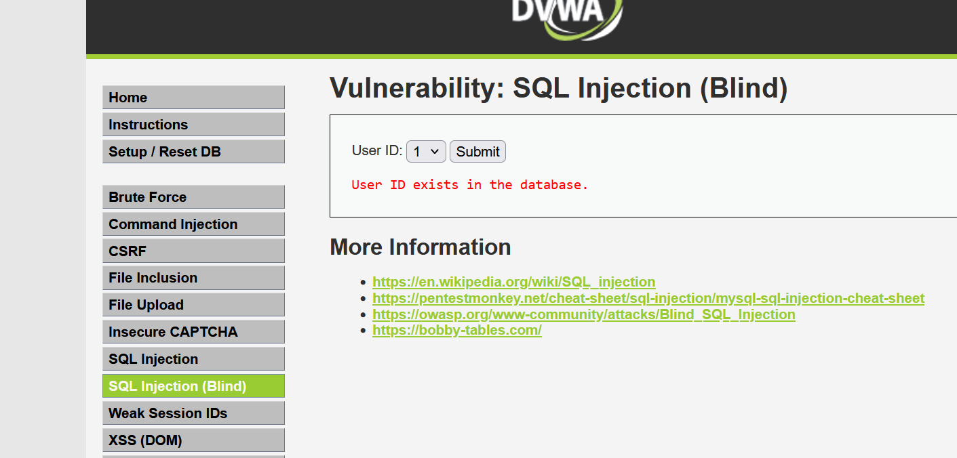Click the highlighted SQL Injection (Blind) item
This screenshot has width=957, height=458.
(x=193, y=386)
